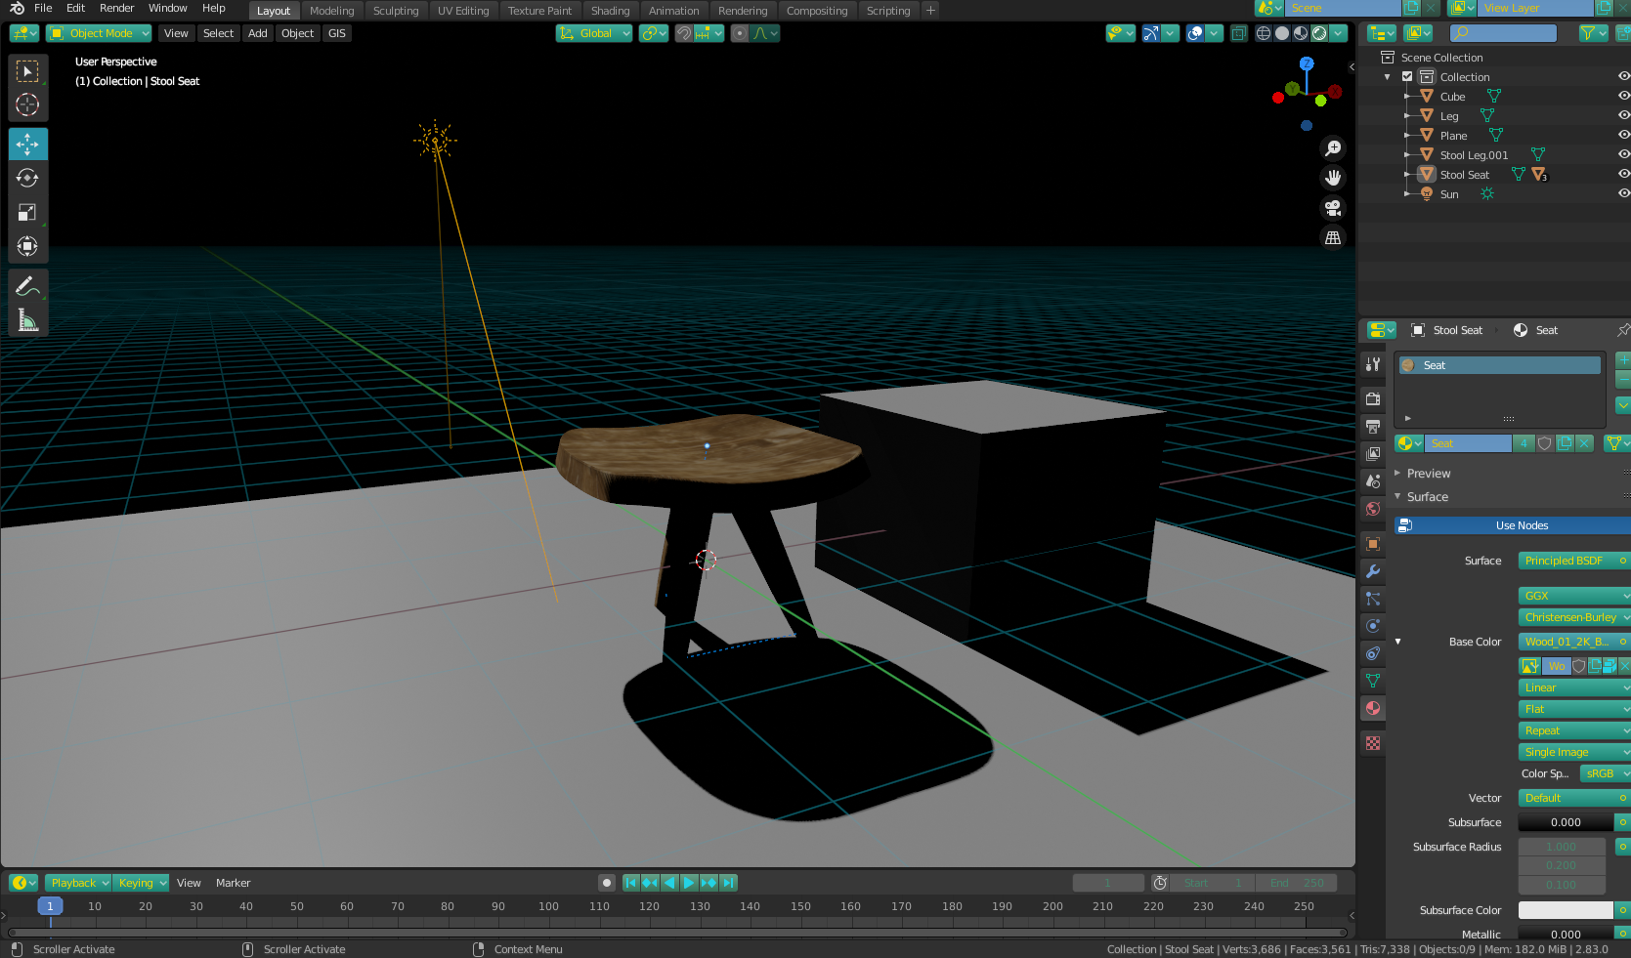Viewport: 1631px width, 958px height.
Task: Click the zoom magnifier viewport gizmo
Action: [x=1333, y=148]
